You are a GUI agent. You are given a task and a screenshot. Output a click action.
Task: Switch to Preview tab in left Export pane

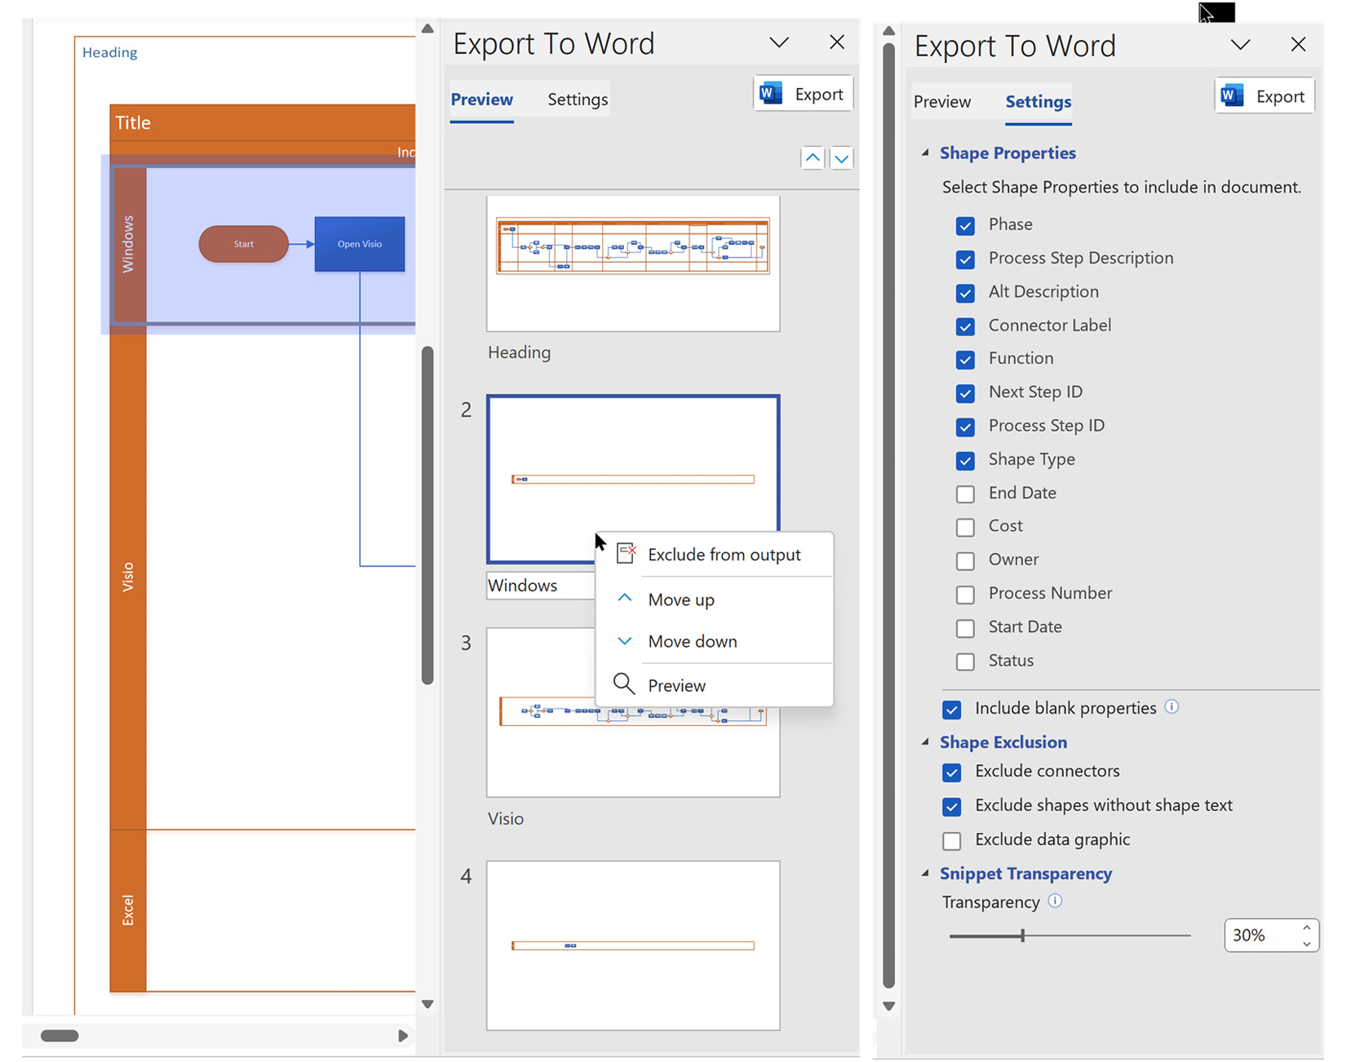coord(481,100)
